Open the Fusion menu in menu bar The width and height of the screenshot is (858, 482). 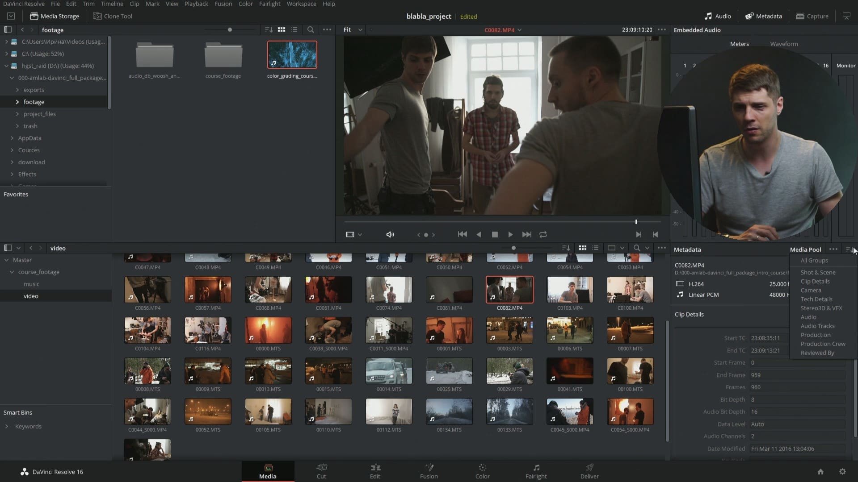223,4
